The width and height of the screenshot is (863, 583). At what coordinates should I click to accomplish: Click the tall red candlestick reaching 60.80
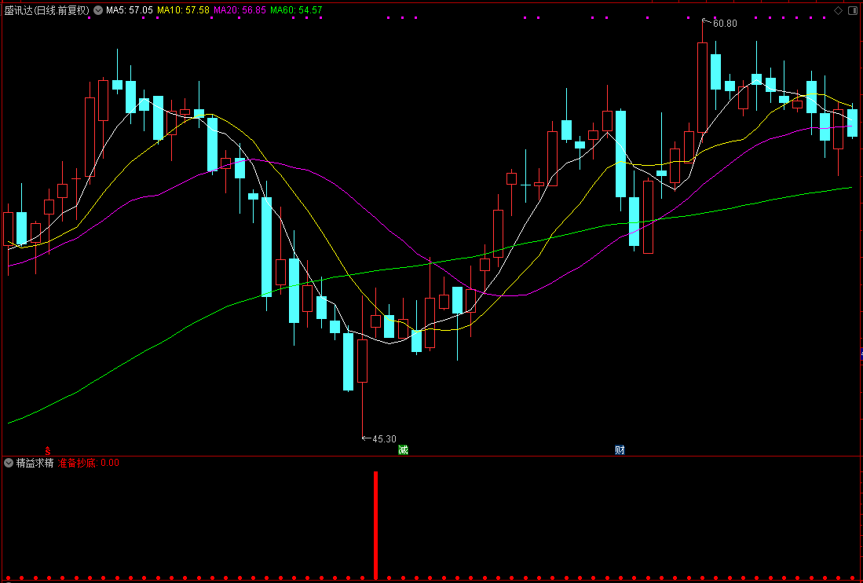pyautogui.click(x=702, y=87)
